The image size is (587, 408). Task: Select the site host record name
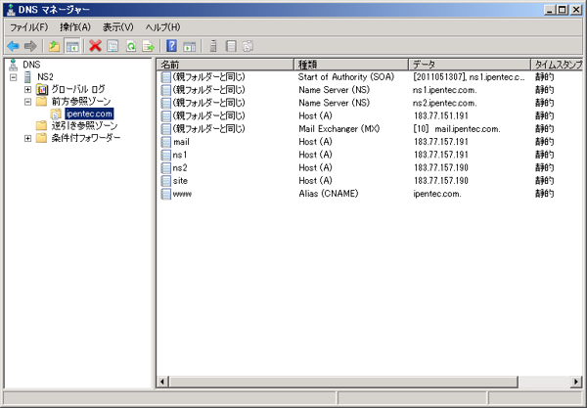(x=180, y=181)
